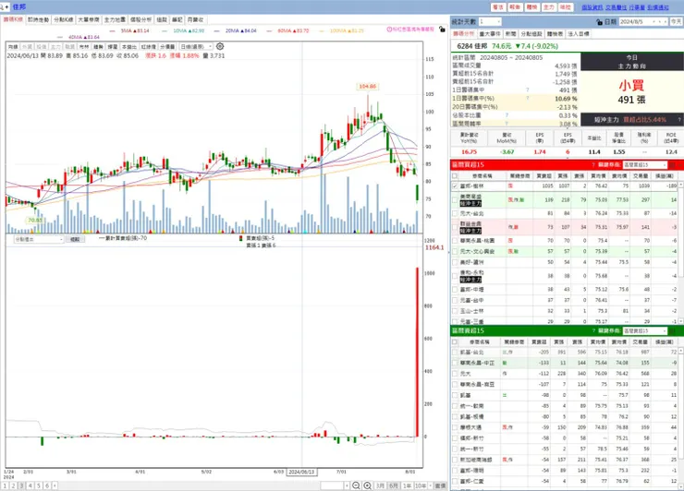Click the 5MA legend color line
684x491 pixels.
point(113,31)
